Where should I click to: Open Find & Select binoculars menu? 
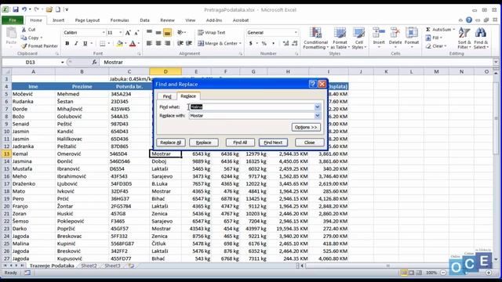(481, 38)
